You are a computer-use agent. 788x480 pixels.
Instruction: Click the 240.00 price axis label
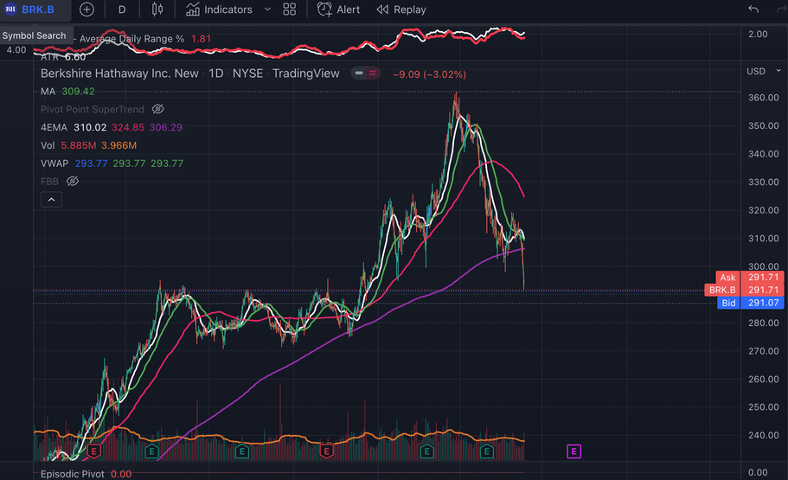[x=764, y=435]
